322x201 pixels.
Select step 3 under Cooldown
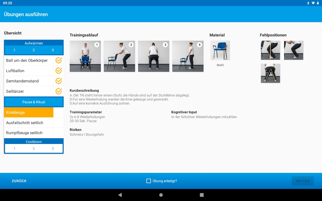53,148
